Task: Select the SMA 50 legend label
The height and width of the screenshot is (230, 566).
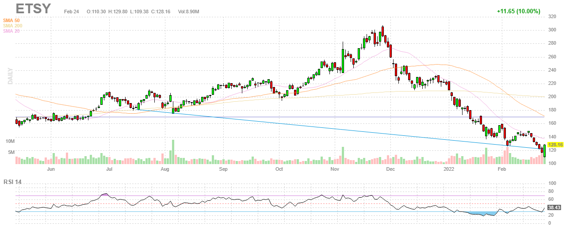Action: coord(11,21)
